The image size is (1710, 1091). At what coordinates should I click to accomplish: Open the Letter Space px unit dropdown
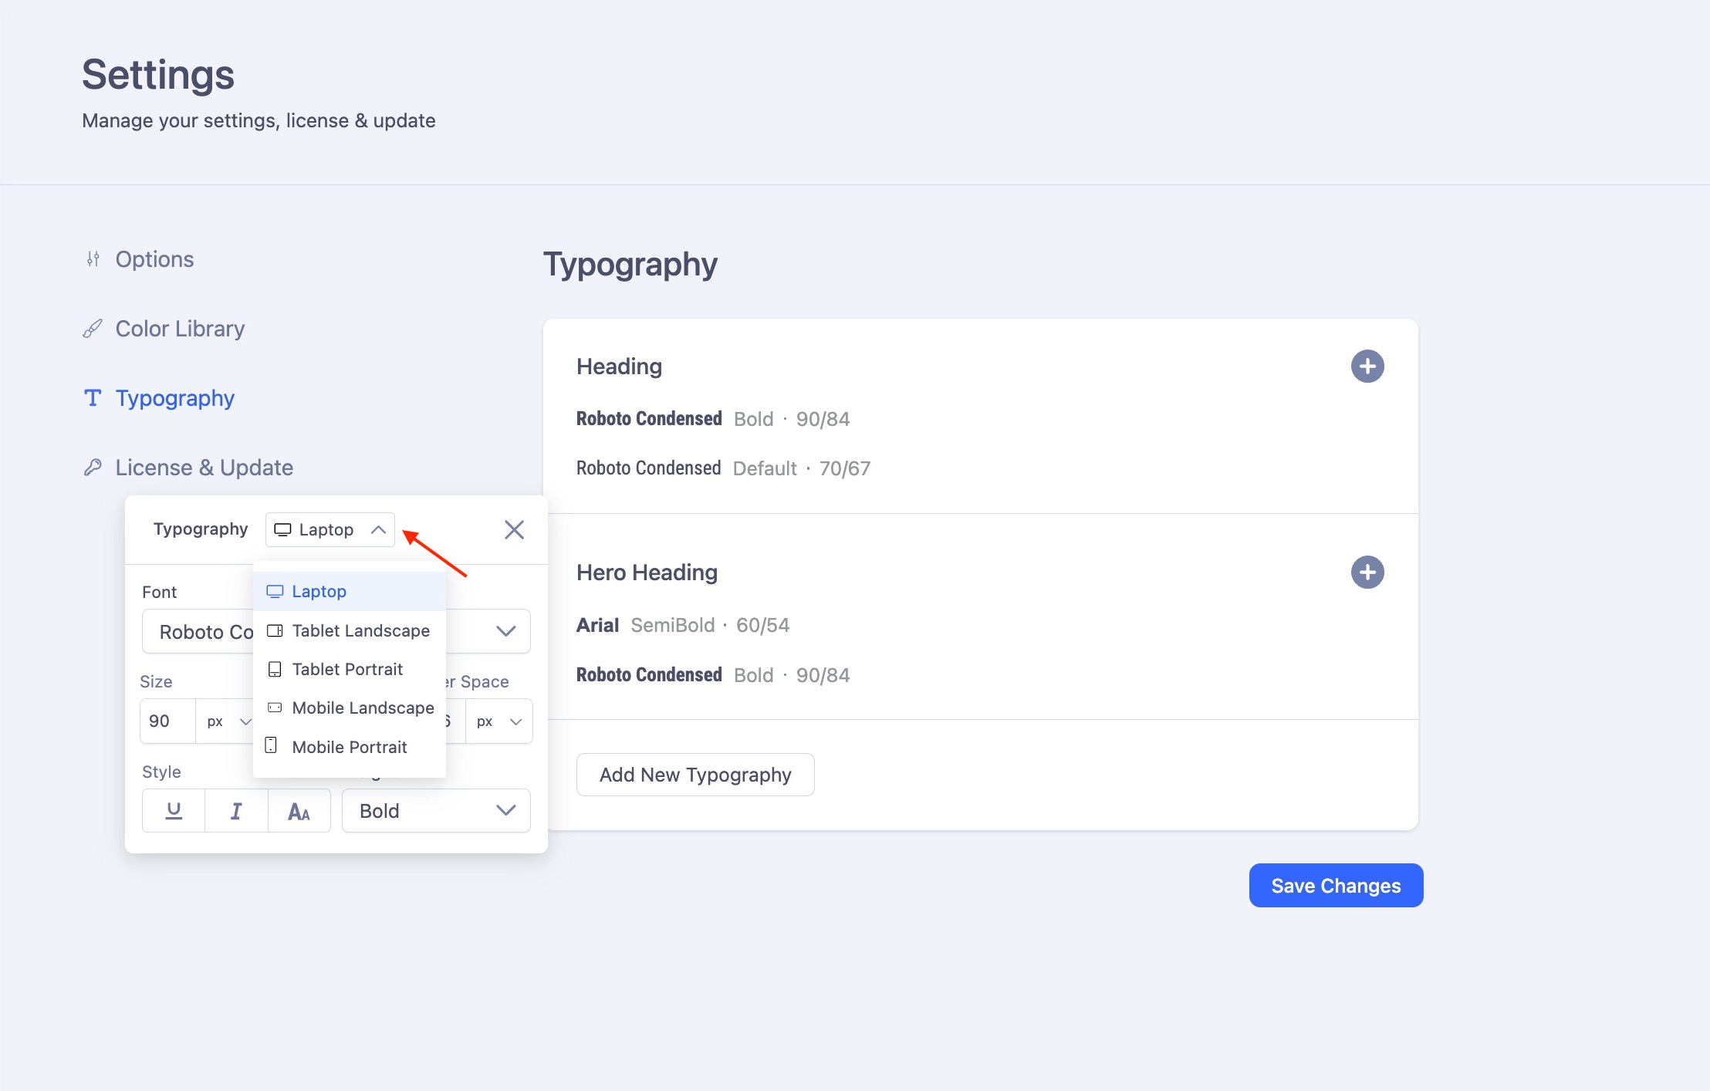[499, 721]
